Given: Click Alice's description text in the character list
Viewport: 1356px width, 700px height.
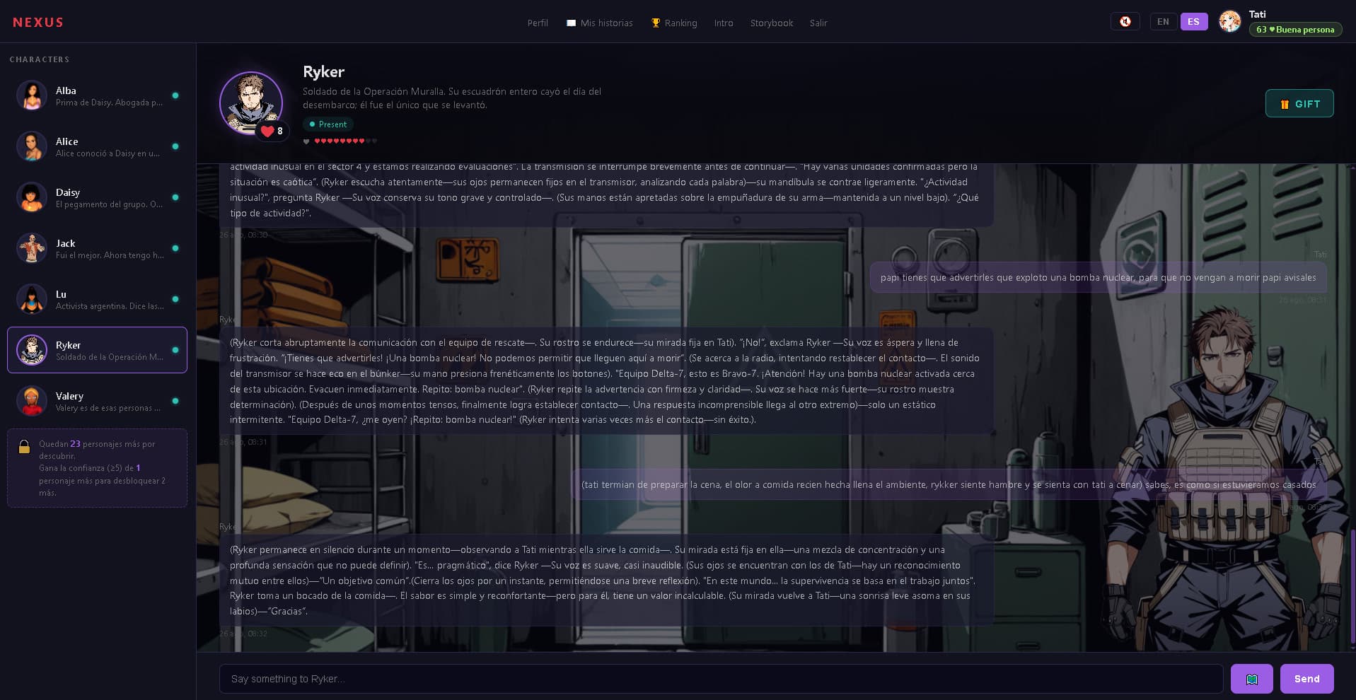Looking at the screenshot, I should (108, 153).
